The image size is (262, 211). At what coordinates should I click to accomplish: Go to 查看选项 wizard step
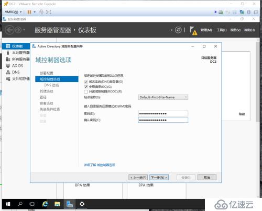(x=46, y=103)
